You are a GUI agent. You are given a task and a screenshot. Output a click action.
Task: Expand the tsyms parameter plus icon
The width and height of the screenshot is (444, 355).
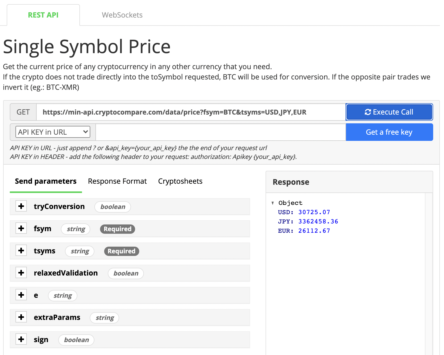(21, 251)
